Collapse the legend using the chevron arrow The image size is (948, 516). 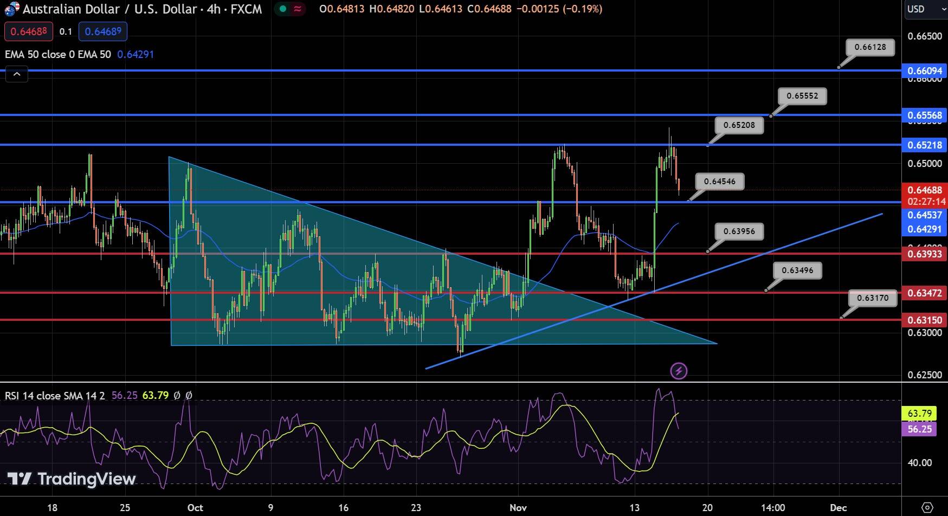pyautogui.click(x=17, y=74)
